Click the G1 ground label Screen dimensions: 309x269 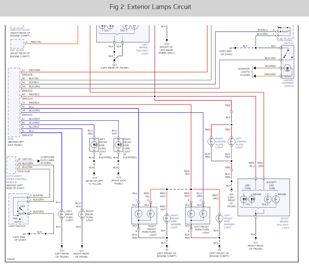pos(167,250)
